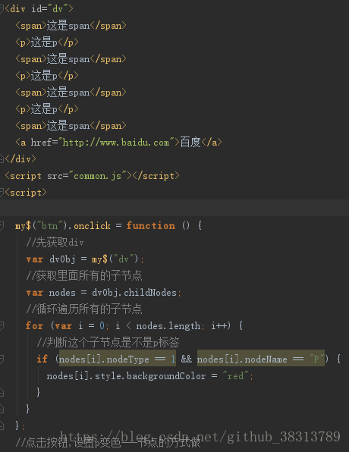
Task: Click the closing </div> tag
Action: [x=20, y=159]
